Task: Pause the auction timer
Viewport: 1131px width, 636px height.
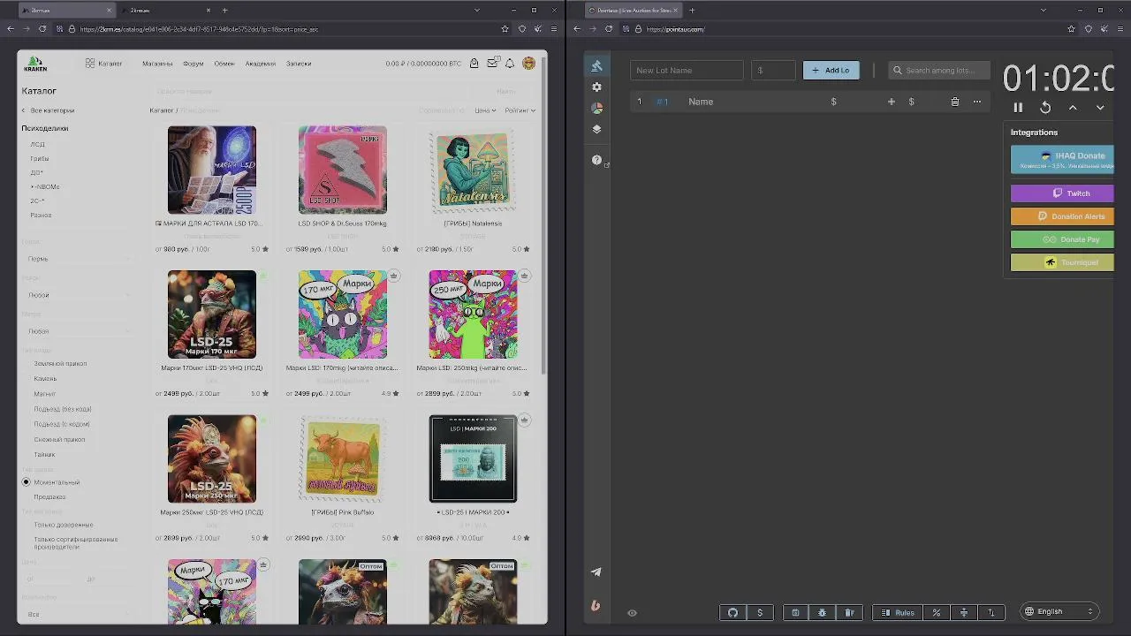Action: (x=1018, y=108)
